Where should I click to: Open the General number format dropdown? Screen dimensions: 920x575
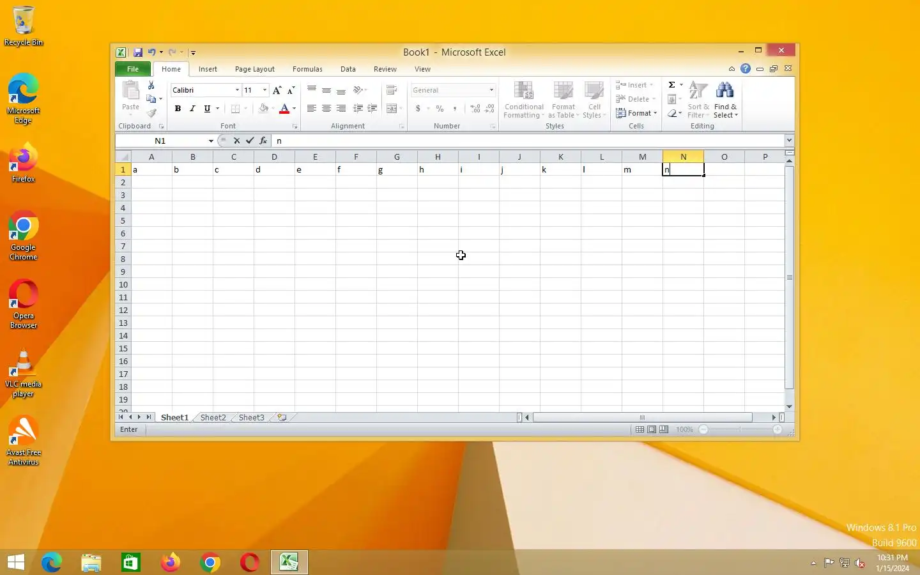[x=491, y=90]
